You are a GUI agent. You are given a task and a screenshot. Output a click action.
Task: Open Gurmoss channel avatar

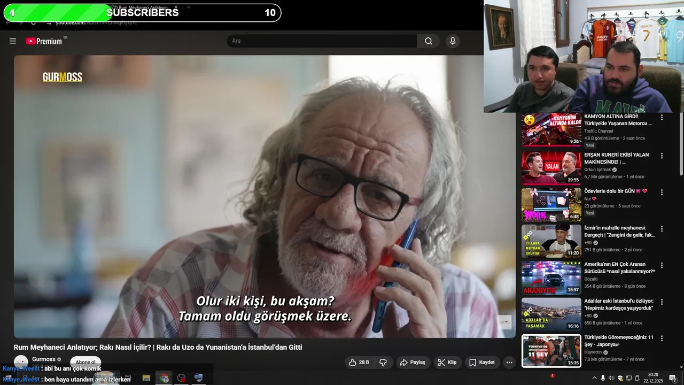click(21, 361)
